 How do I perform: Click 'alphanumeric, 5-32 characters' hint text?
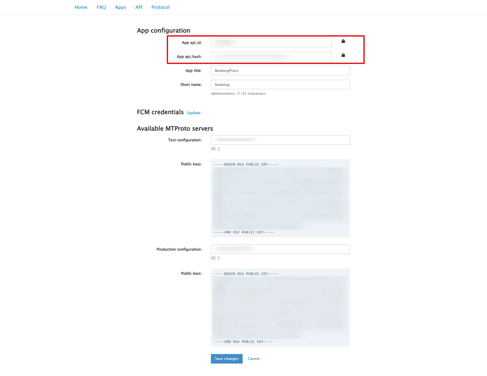[238, 93]
